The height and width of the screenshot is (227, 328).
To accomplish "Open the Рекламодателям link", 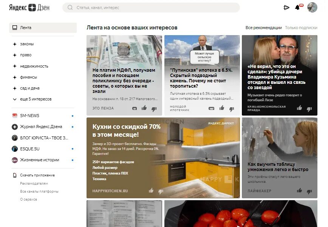I will [x=34, y=183].
